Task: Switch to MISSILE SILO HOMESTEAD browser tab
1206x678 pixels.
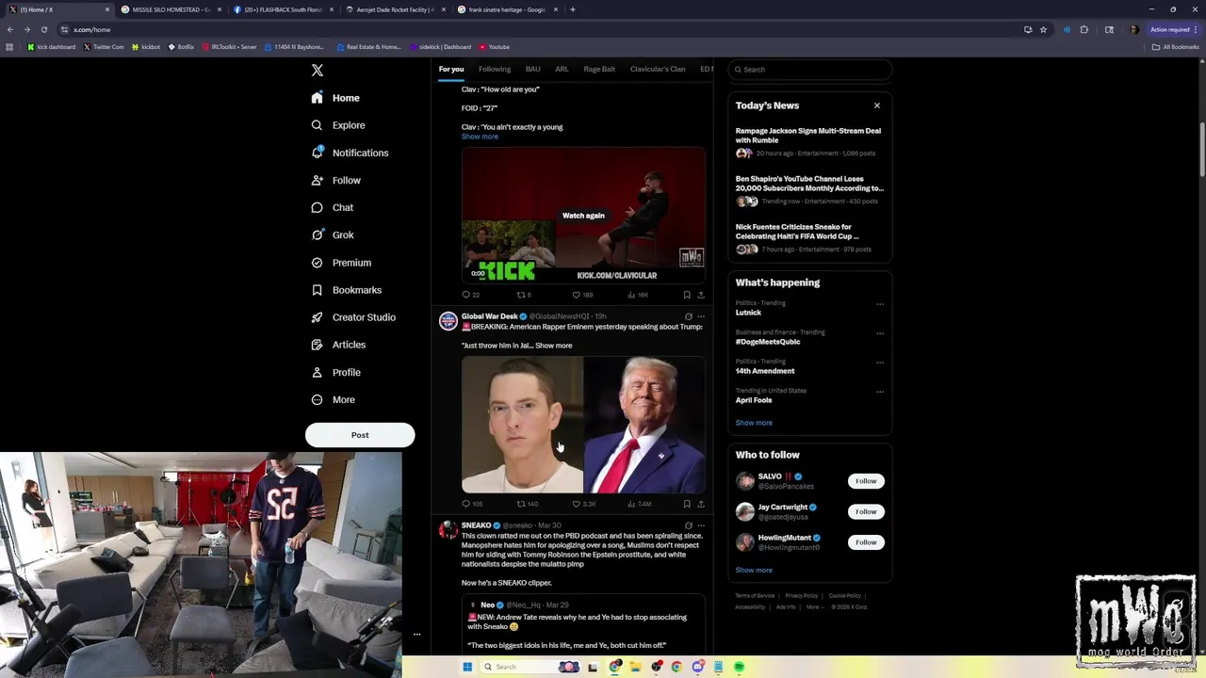Action: pos(171,9)
